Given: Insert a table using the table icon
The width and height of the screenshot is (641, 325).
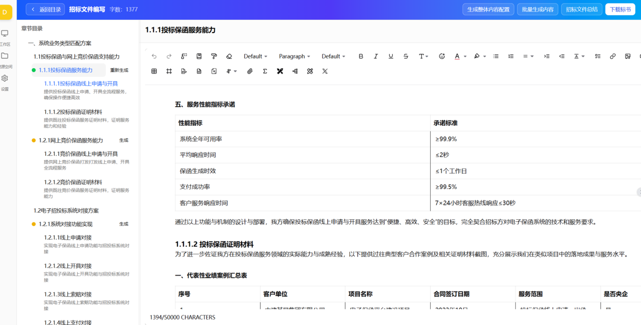Looking at the screenshot, I should 154,71.
